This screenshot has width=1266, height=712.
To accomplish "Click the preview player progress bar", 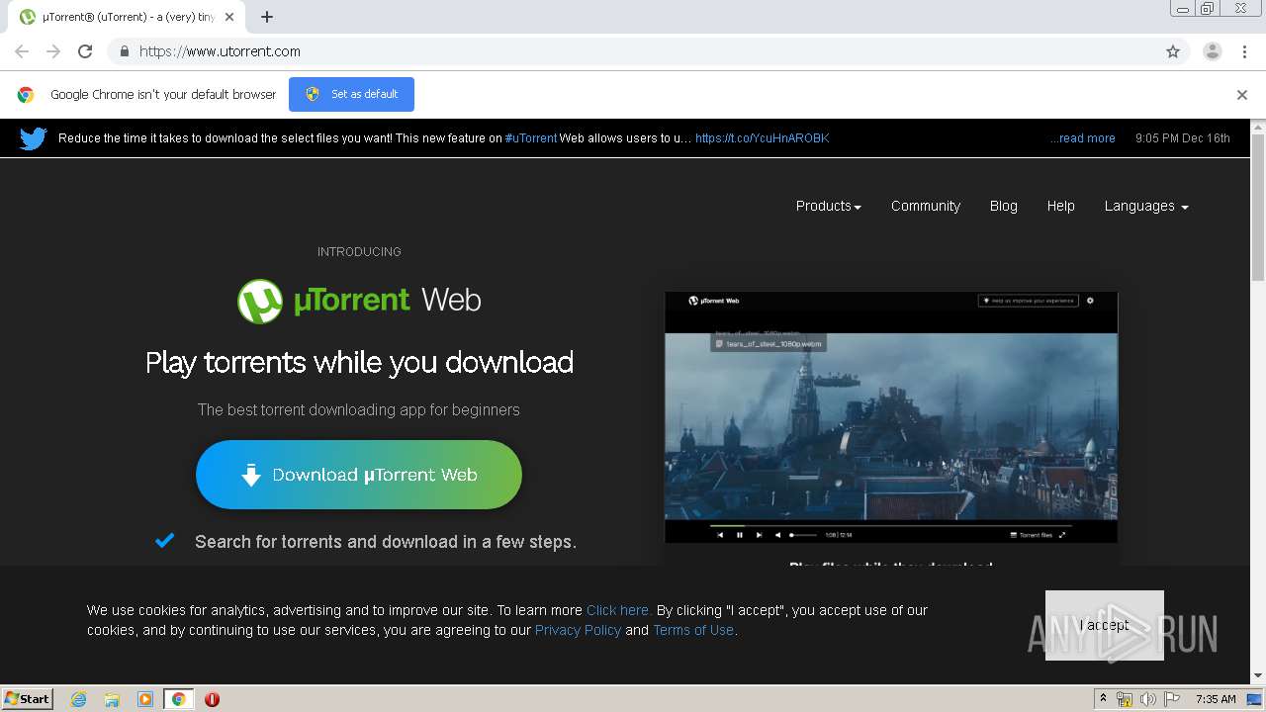I will pyautogui.click(x=890, y=525).
